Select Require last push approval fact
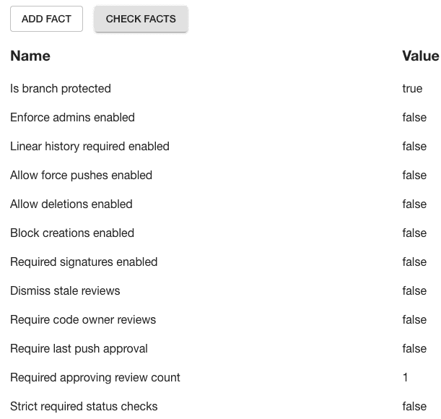441x419 pixels. point(79,349)
